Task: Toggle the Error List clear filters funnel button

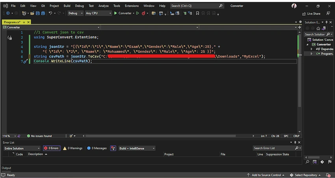Action: (113, 148)
